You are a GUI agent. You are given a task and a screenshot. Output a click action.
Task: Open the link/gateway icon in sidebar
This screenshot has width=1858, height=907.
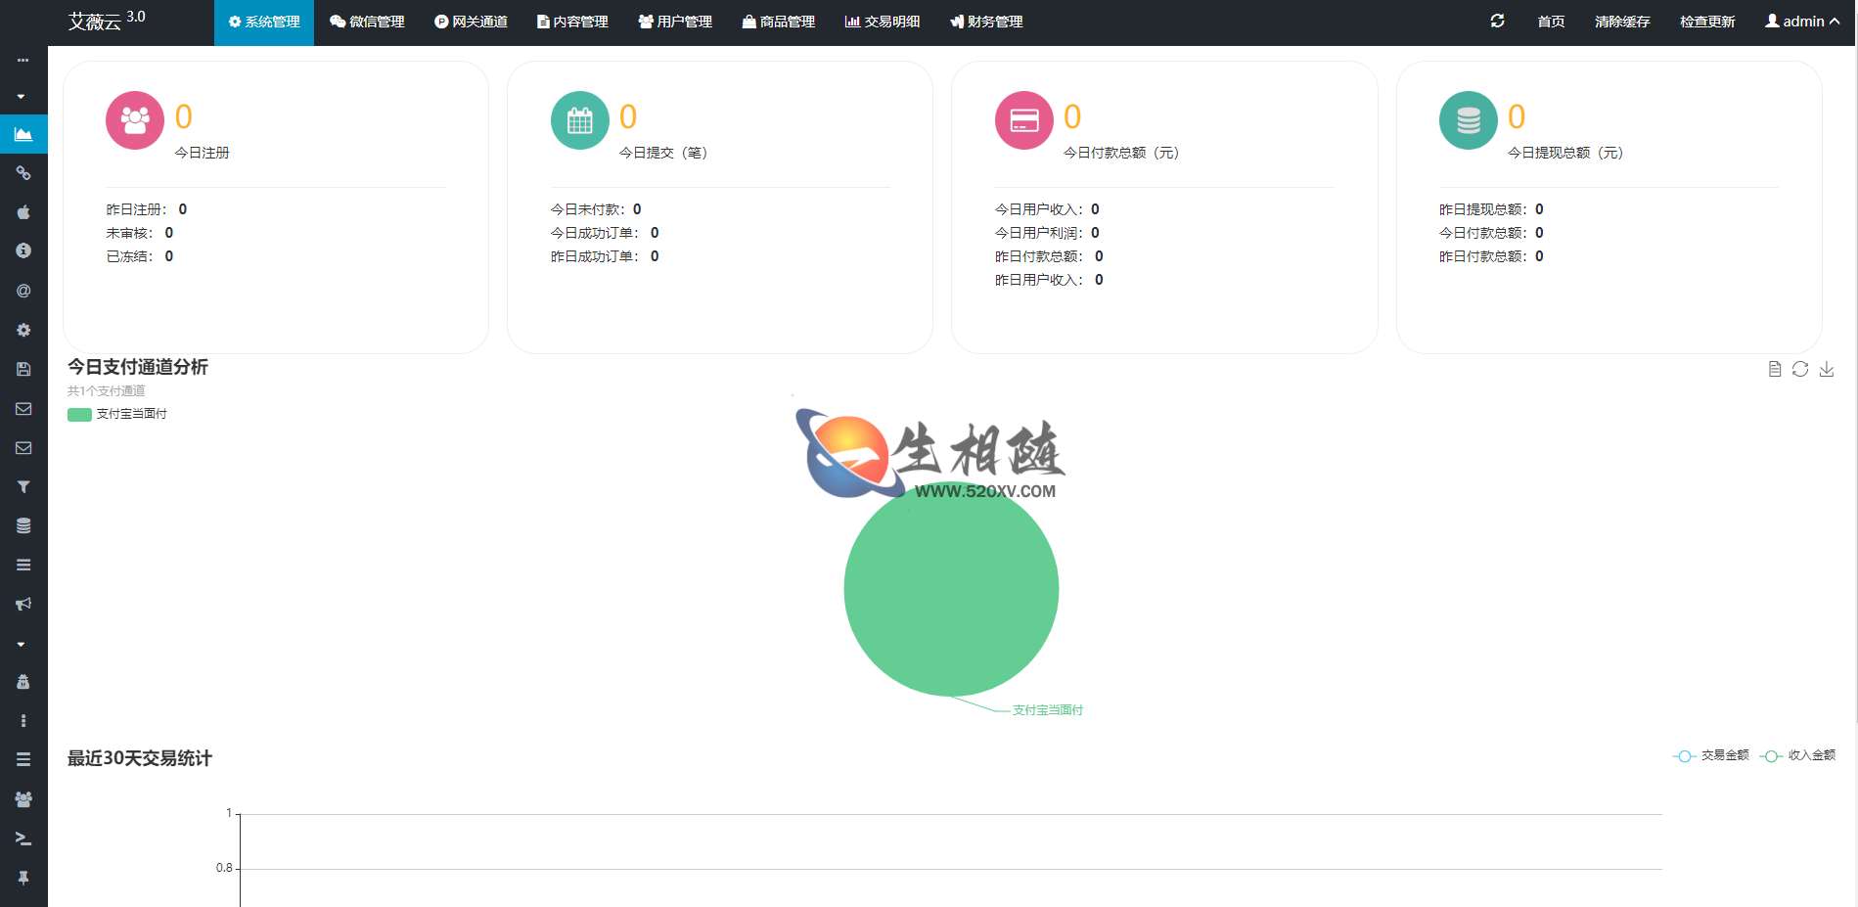point(23,173)
